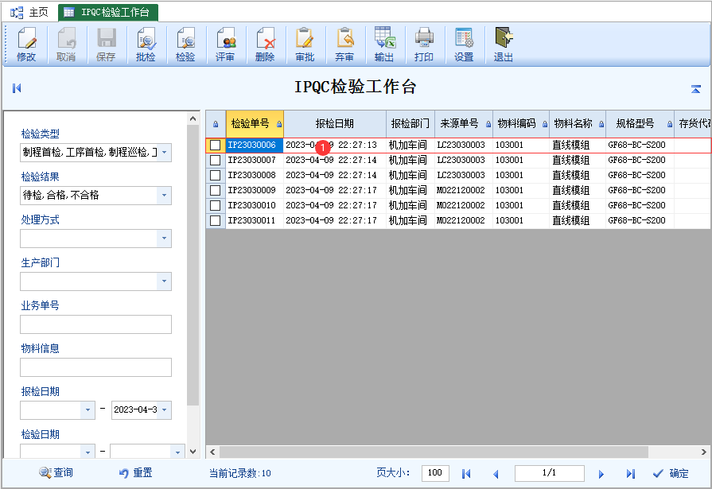Click the lock icon in 物料名称 header

[601, 124]
